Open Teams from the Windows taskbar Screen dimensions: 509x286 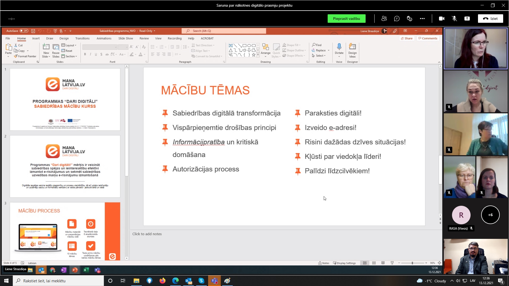214,281
